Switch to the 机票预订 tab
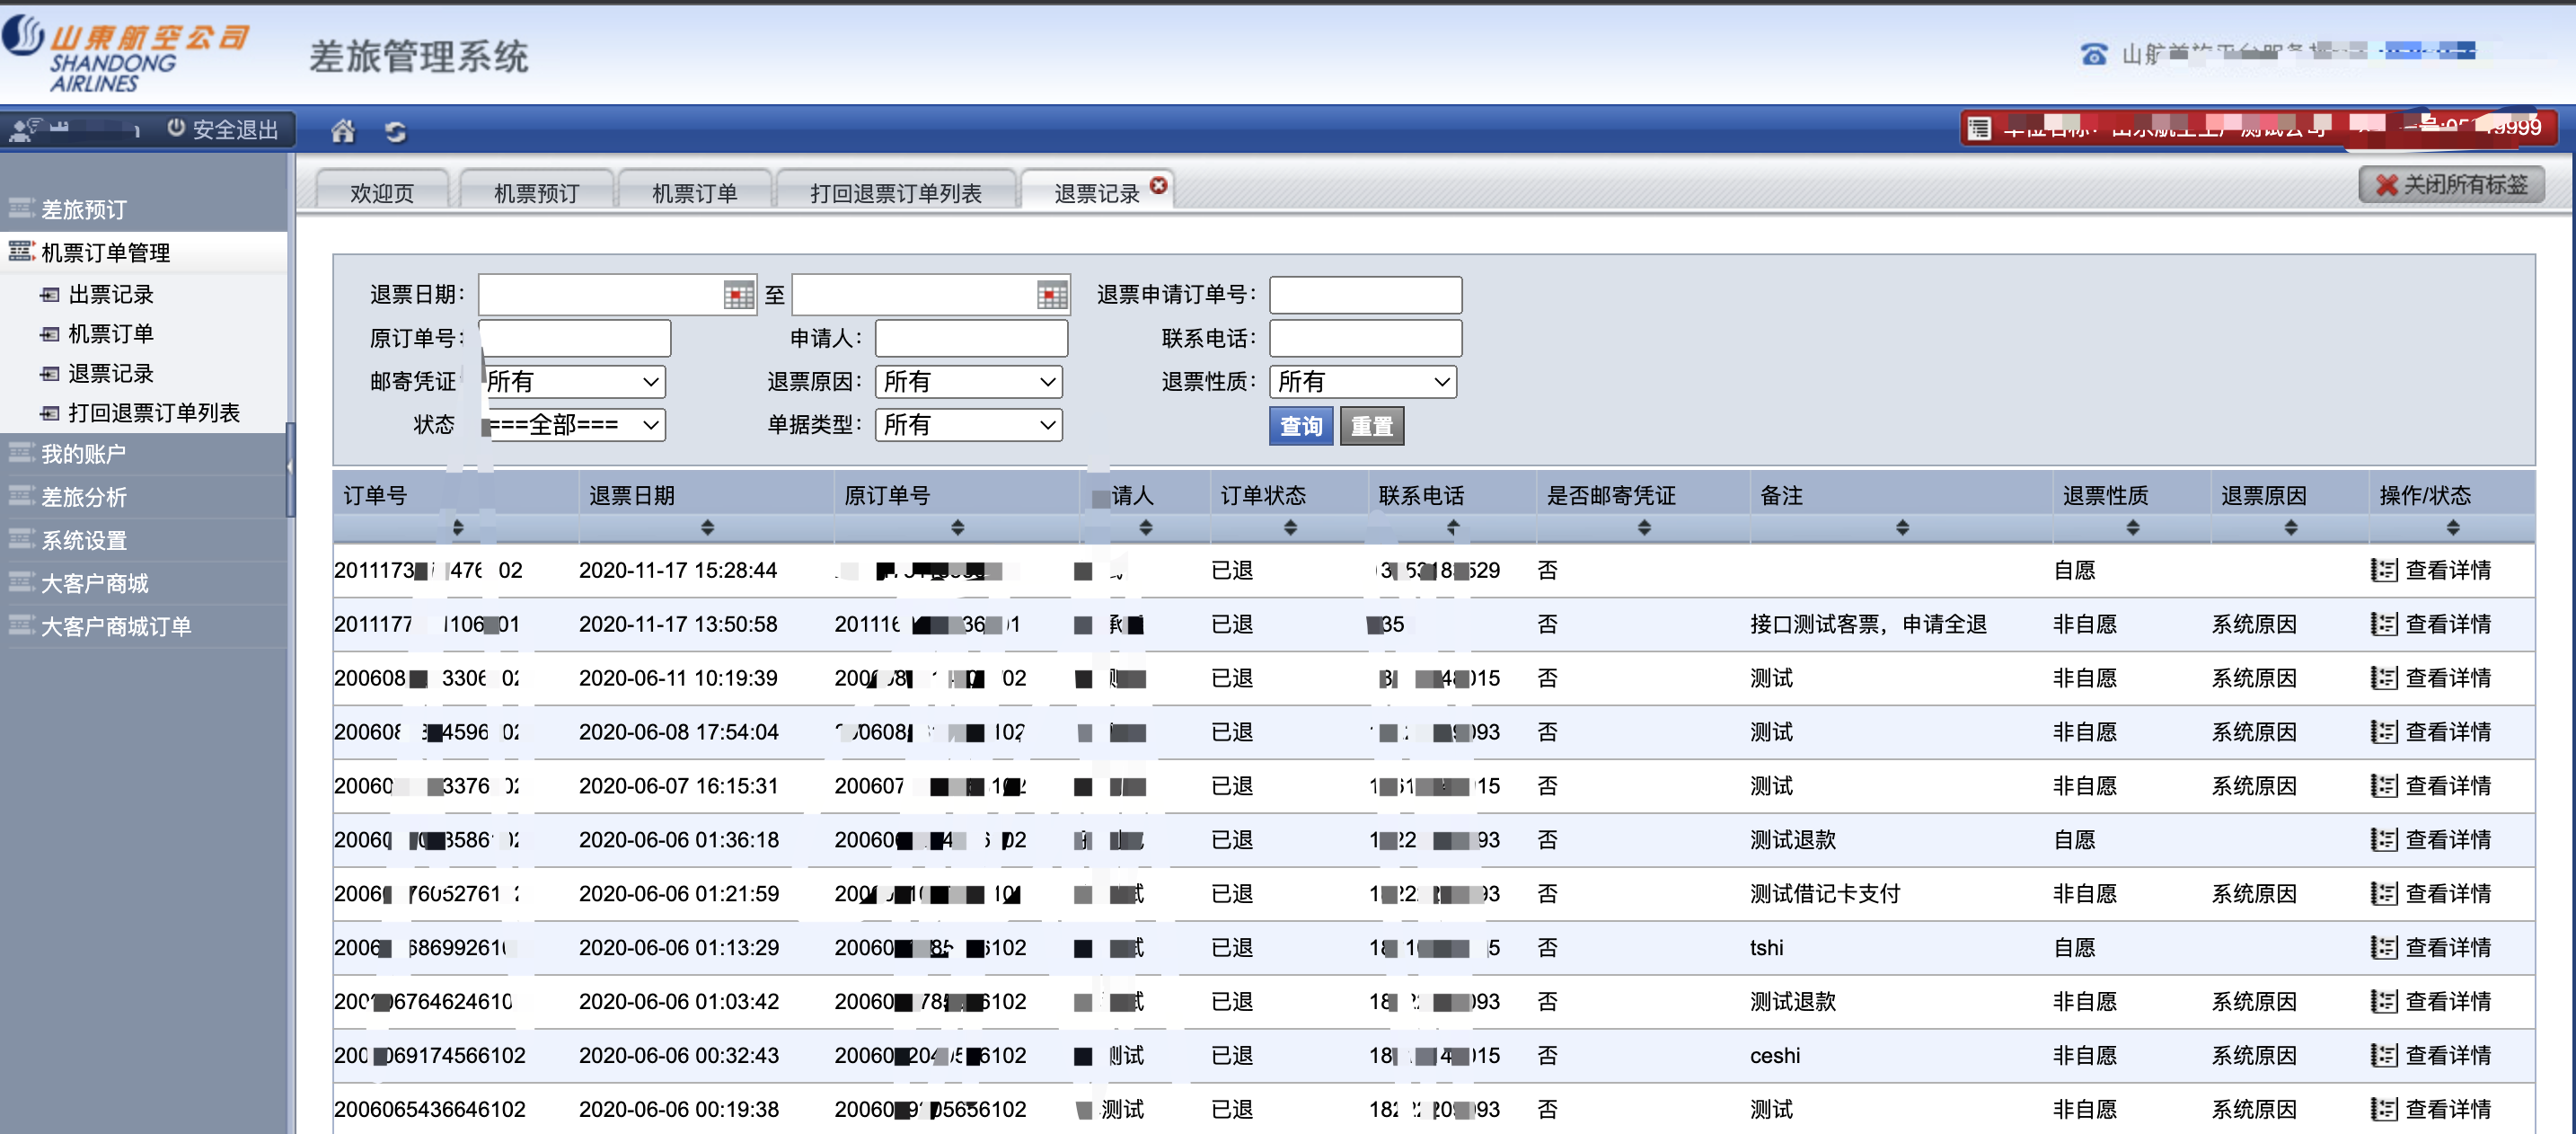This screenshot has height=1134, width=2576. pyautogui.click(x=536, y=192)
